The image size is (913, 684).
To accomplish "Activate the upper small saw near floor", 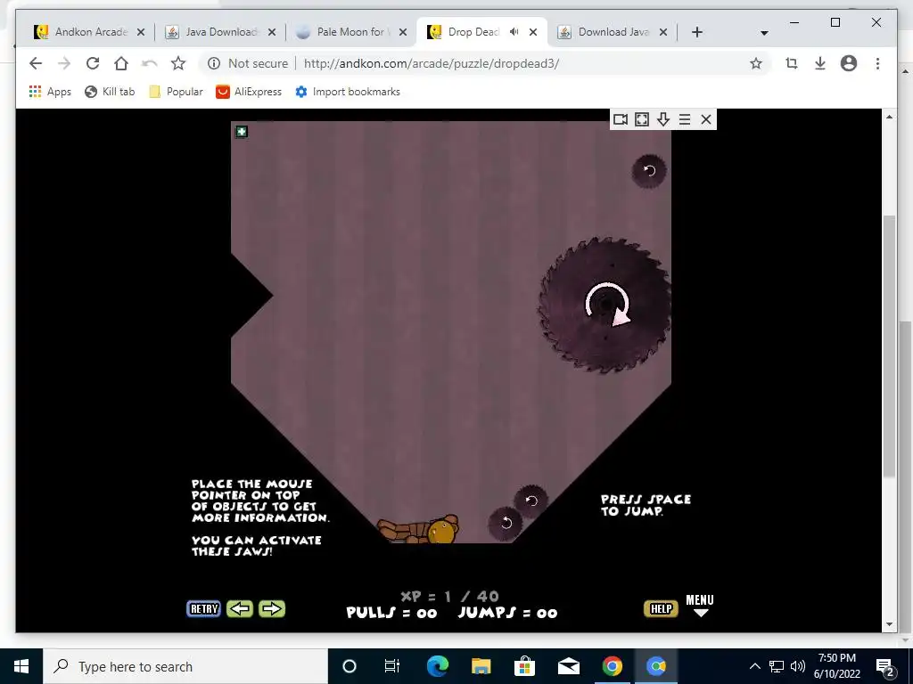I will 531,501.
